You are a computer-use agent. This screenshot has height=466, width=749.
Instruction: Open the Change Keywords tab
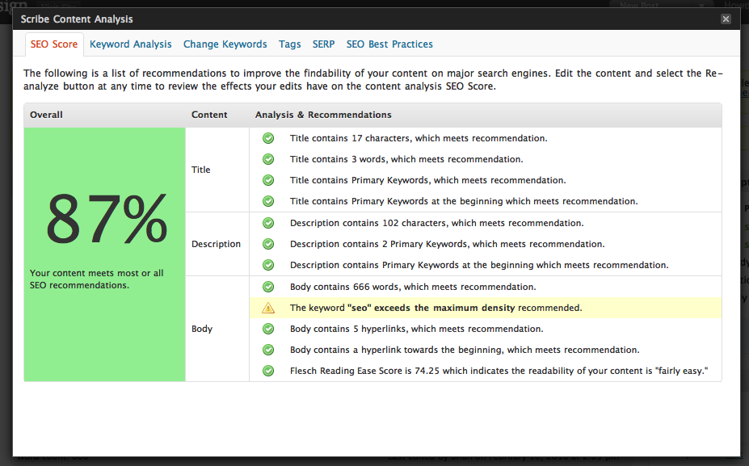[225, 44]
